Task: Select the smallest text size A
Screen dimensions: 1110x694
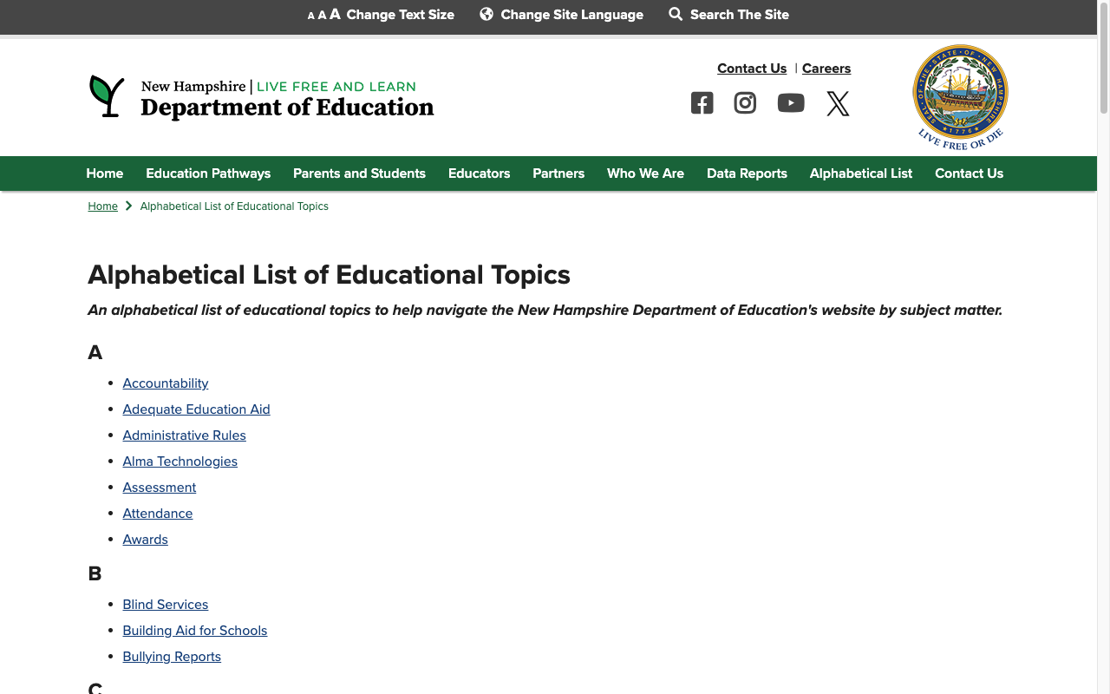Action: 311,16
